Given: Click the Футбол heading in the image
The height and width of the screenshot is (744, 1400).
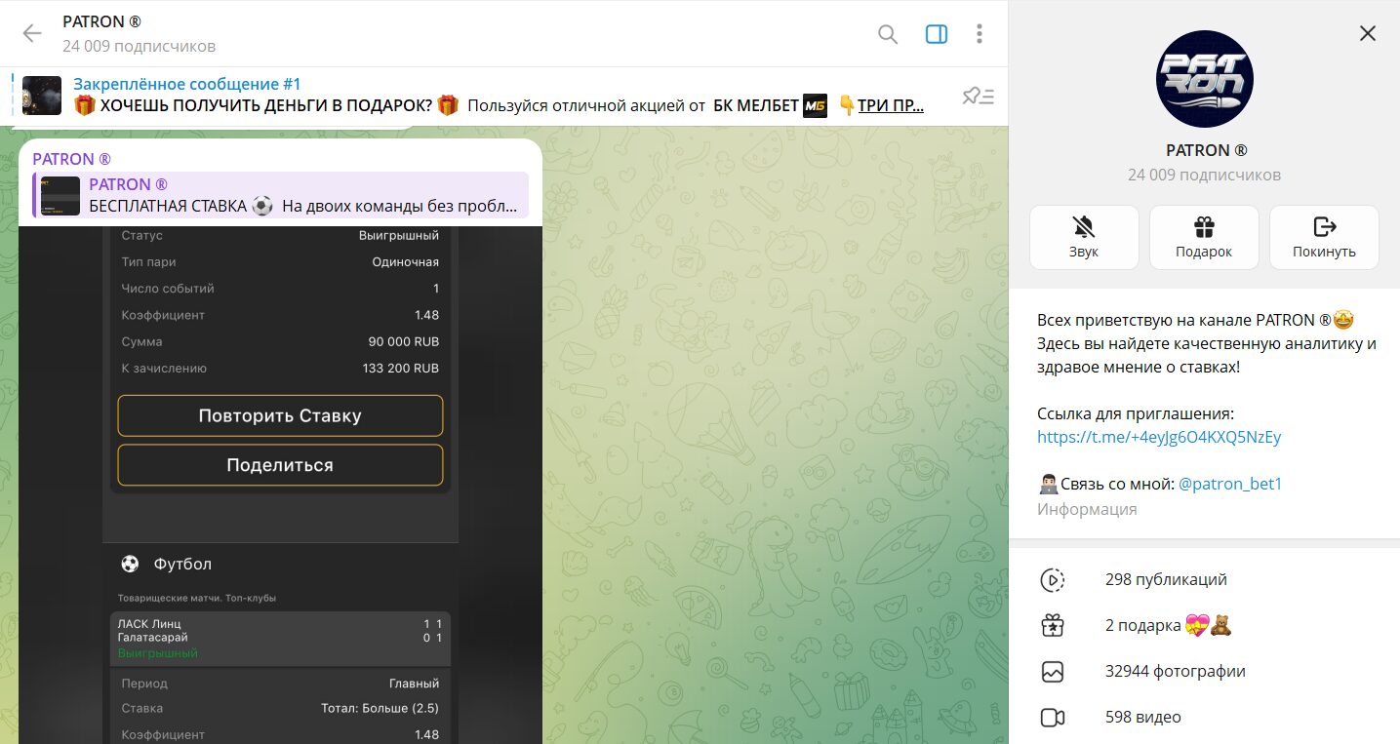Looking at the screenshot, I should (x=182, y=564).
